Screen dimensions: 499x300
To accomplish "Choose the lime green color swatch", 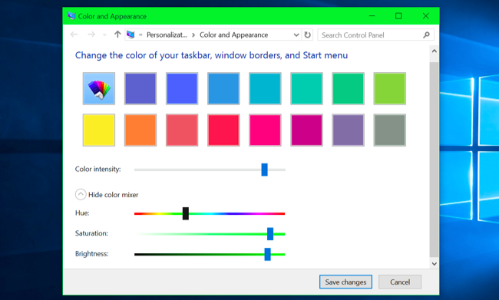I will (x=389, y=88).
